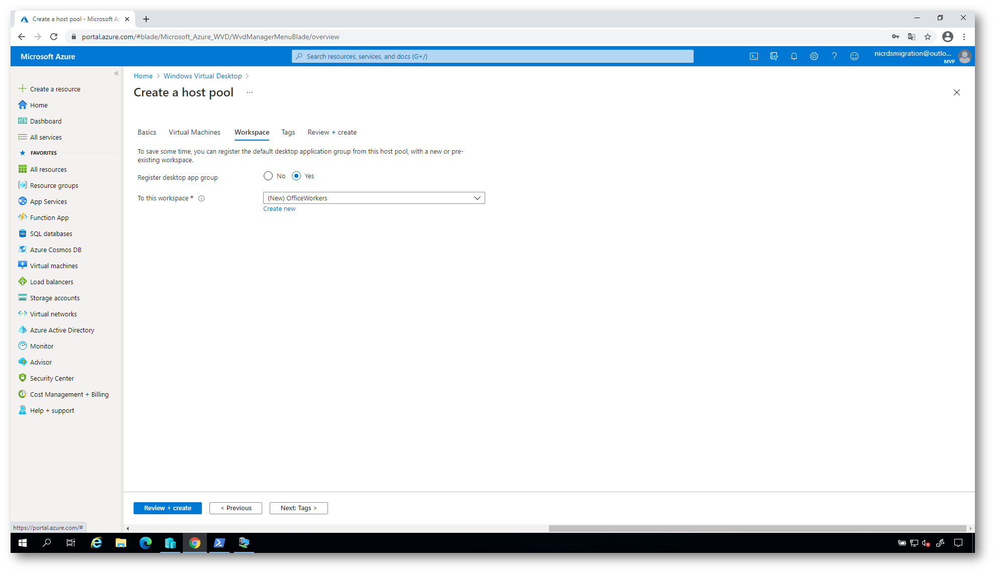
Task: Open Create a resource
Action: pyautogui.click(x=50, y=89)
